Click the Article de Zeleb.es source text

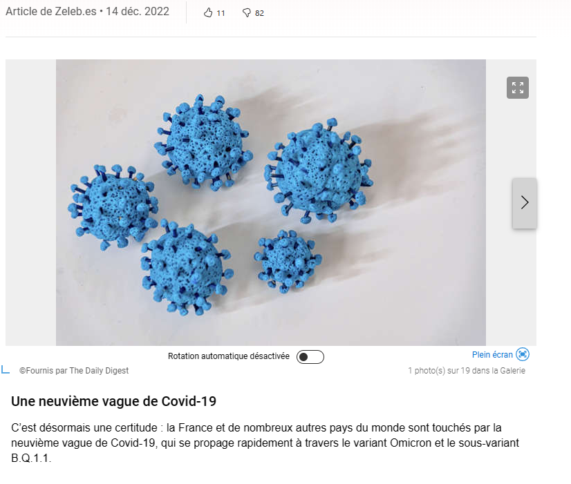click(51, 11)
